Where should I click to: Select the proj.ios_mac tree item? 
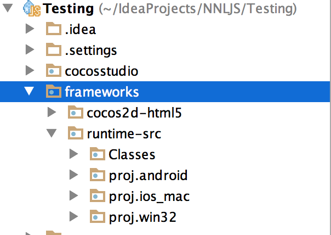coord(149,195)
